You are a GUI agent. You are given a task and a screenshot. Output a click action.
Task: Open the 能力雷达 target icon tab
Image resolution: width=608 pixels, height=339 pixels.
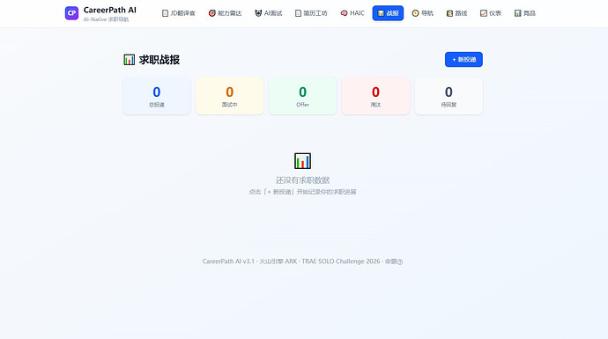coord(225,13)
